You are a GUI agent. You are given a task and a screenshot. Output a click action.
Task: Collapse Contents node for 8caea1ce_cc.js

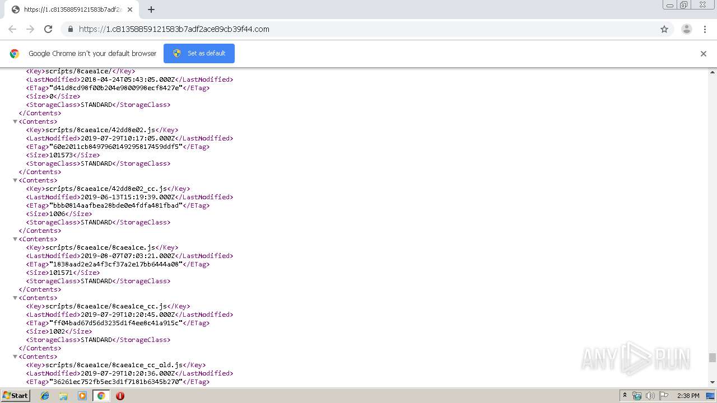pyautogui.click(x=15, y=298)
